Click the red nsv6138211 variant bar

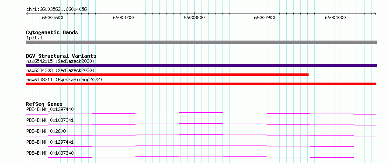[x=201, y=84]
